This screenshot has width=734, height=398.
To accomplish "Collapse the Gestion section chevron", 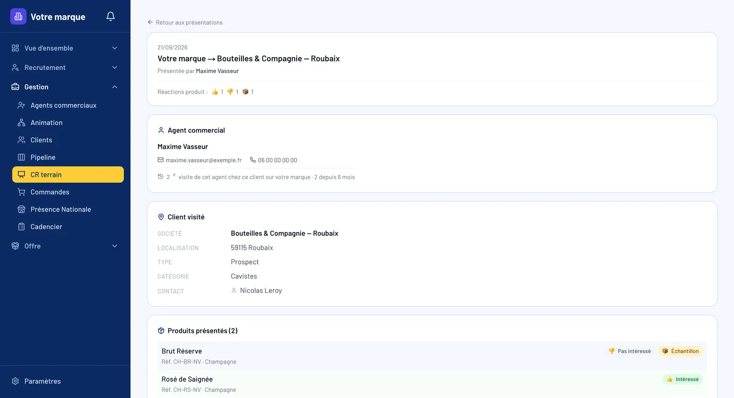I will 115,87.
